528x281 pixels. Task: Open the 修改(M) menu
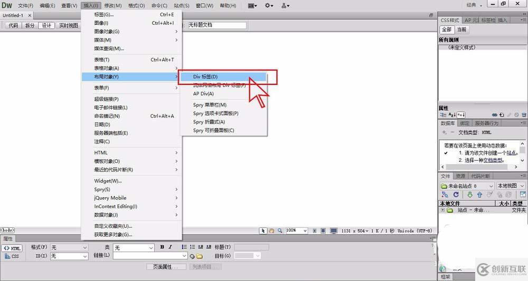pos(113,6)
